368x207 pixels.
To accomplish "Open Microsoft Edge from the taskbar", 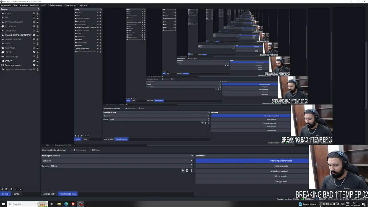I will point(66,204).
